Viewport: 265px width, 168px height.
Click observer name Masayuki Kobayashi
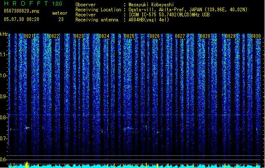pyautogui.click(x=151, y=5)
